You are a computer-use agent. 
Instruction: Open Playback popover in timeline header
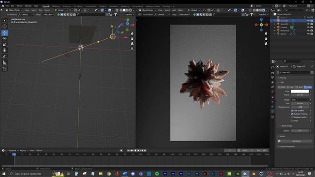(13, 150)
